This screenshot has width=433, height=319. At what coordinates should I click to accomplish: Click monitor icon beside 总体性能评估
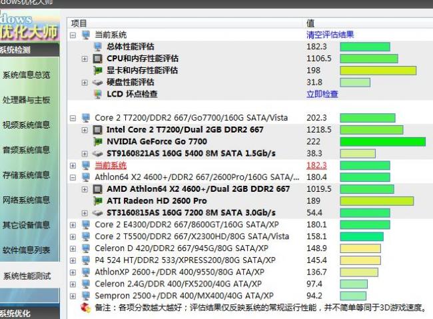97,47
